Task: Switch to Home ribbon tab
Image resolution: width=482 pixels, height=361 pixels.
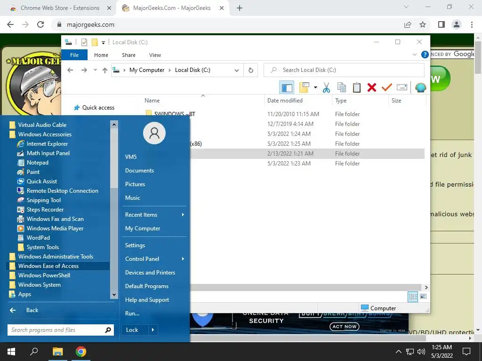Action: tap(101, 55)
